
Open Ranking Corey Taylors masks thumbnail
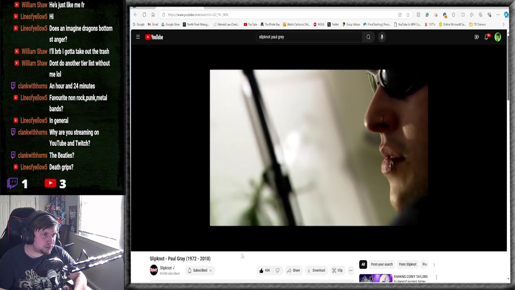tap(376, 278)
